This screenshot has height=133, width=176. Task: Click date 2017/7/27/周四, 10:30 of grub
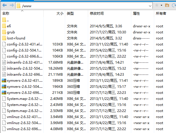[108, 32]
